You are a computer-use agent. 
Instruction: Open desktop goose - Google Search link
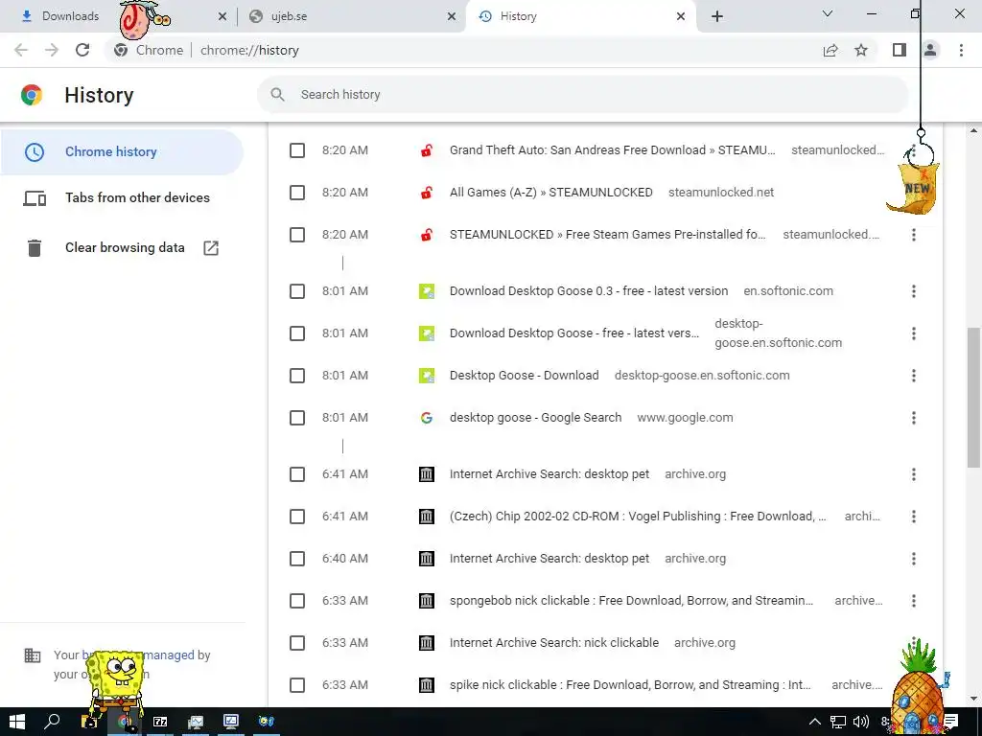coord(535,418)
